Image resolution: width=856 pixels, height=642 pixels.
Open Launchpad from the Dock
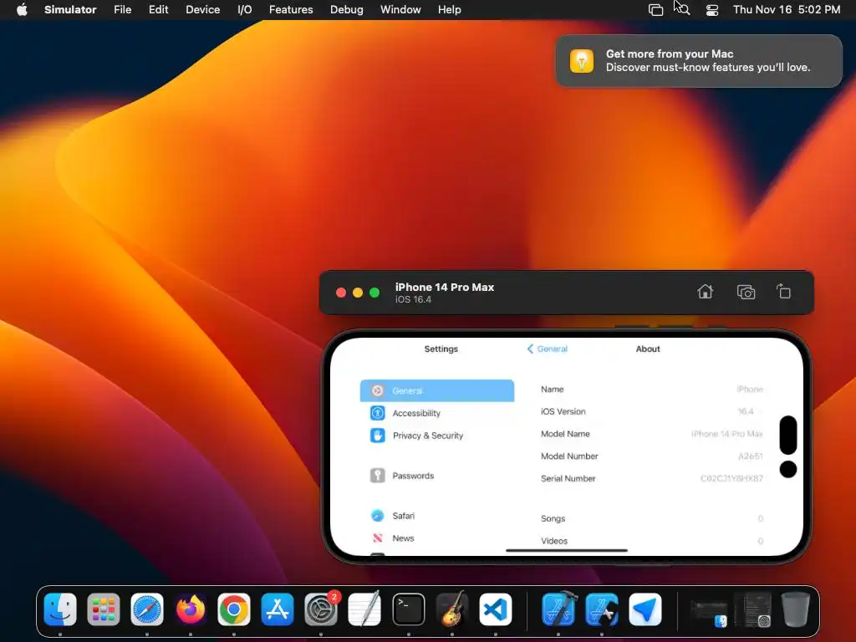(x=103, y=609)
